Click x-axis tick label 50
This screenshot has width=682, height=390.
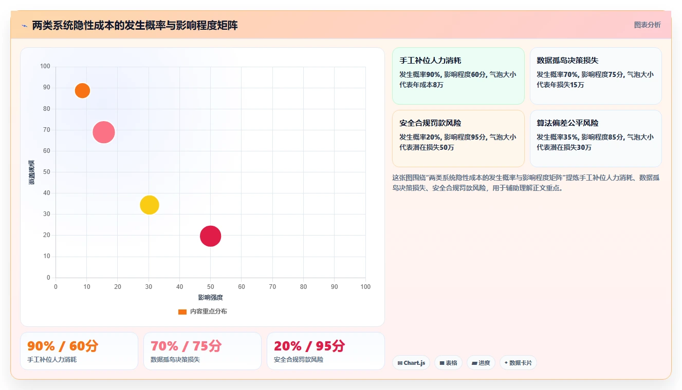[211, 287]
